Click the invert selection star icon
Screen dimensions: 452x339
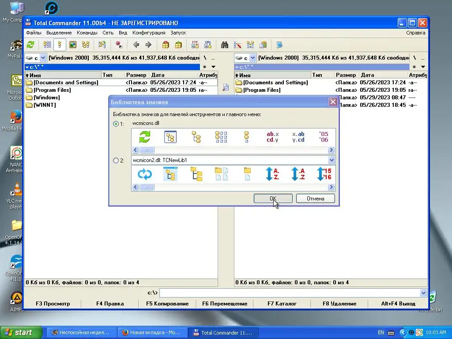(x=118, y=45)
